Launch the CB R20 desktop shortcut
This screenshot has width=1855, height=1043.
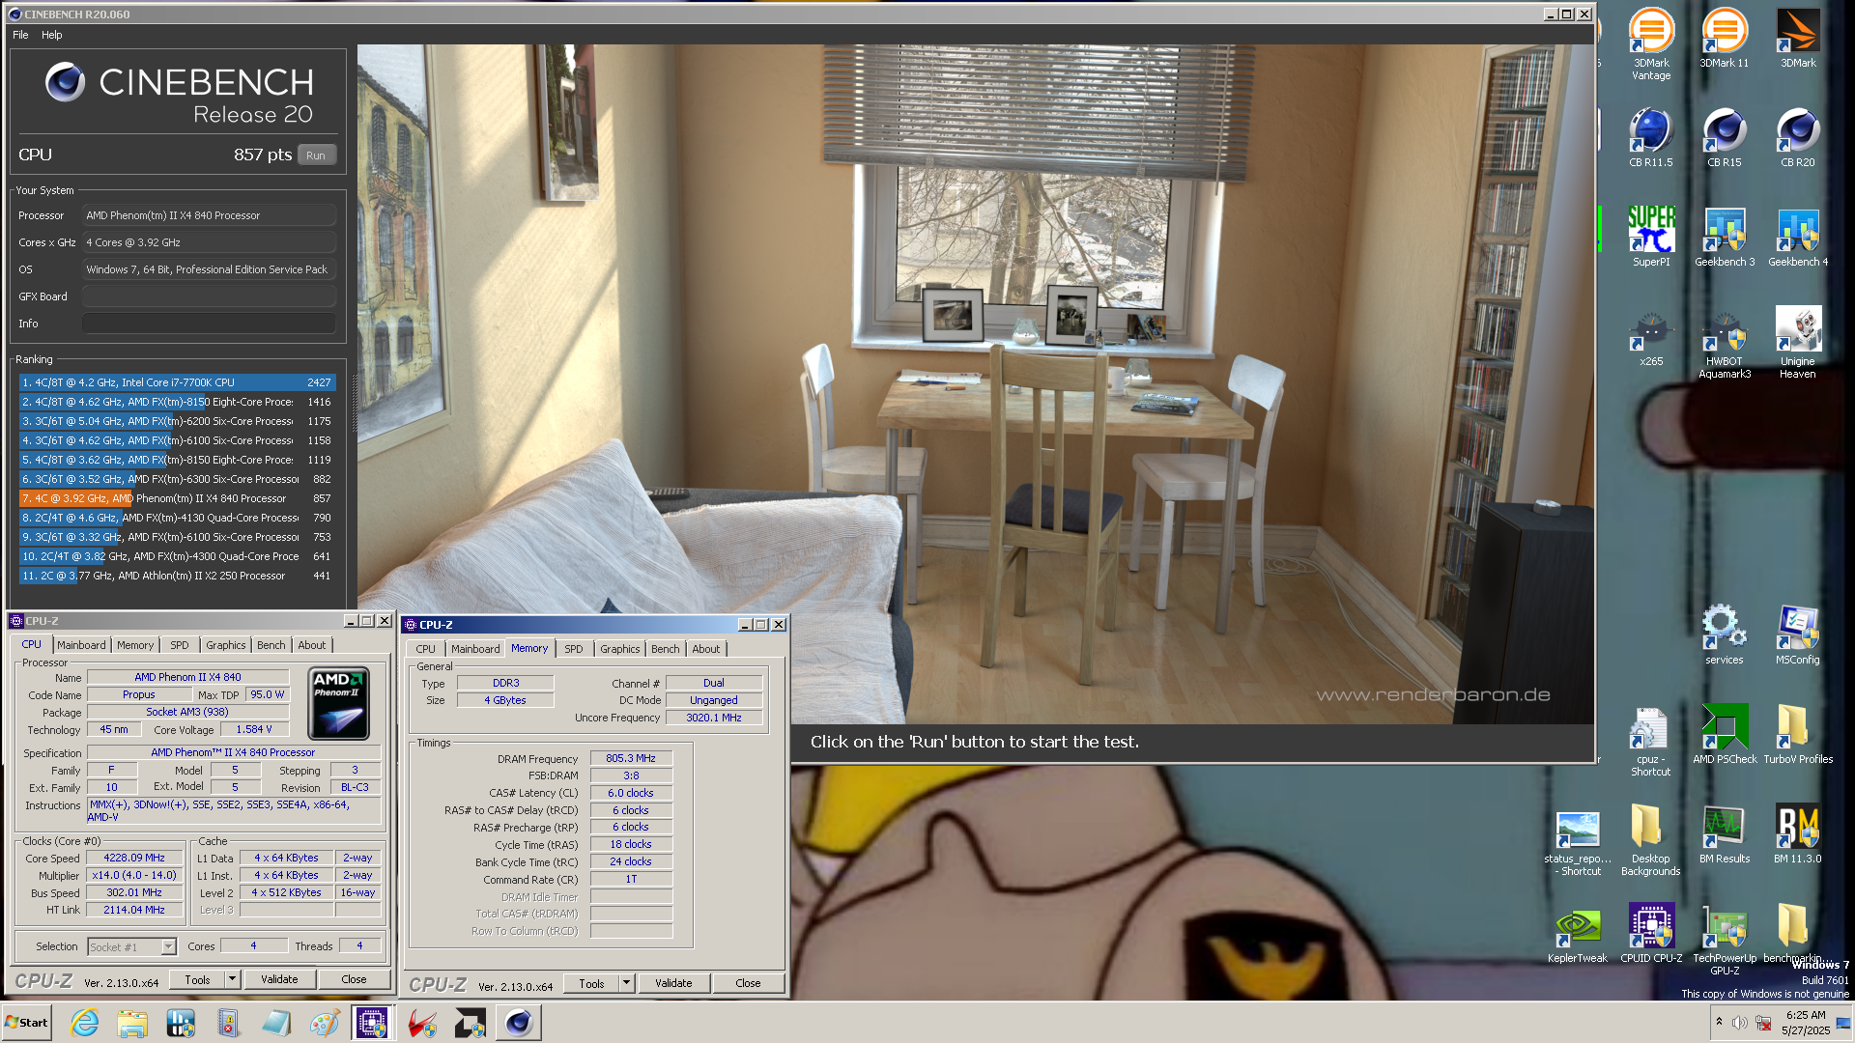1798,137
